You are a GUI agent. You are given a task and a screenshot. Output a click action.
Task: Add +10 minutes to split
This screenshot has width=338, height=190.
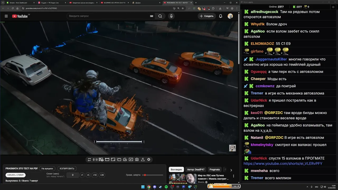tap(95, 175)
